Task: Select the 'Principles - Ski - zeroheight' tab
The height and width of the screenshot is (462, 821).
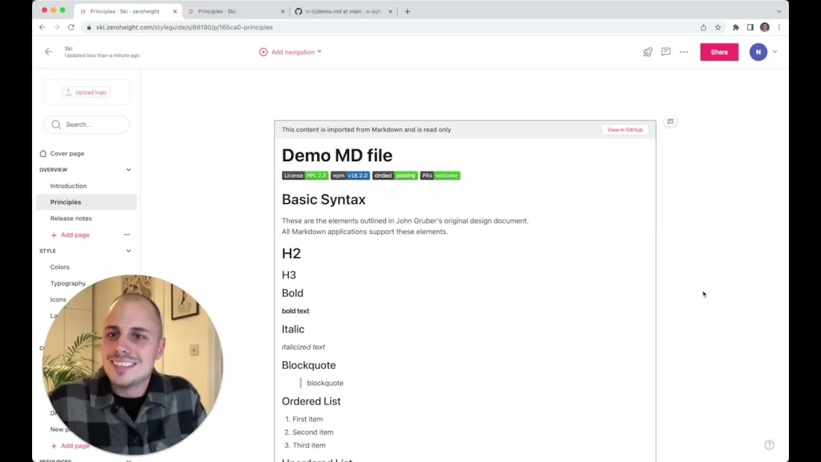Action: tap(128, 11)
